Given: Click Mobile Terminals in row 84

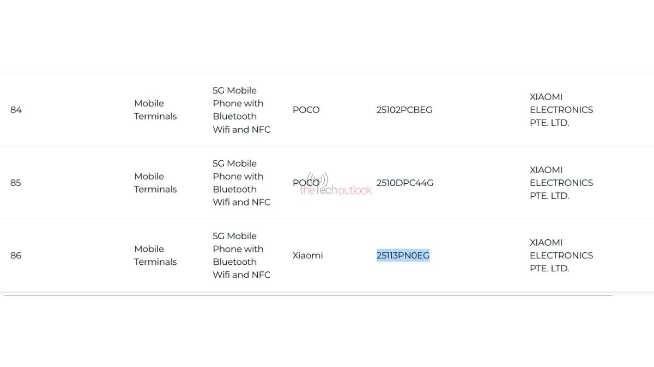Looking at the screenshot, I should tap(155, 110).
